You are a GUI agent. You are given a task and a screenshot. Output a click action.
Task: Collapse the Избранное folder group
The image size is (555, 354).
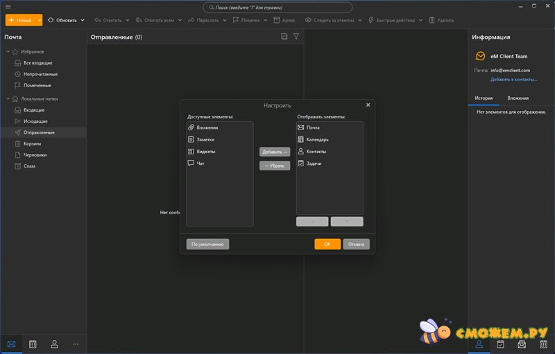point(8,52)
